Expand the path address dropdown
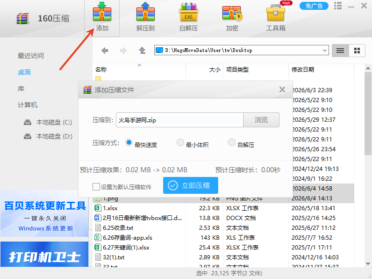This screenshot has width=372, height=279. tap(324, 51)
